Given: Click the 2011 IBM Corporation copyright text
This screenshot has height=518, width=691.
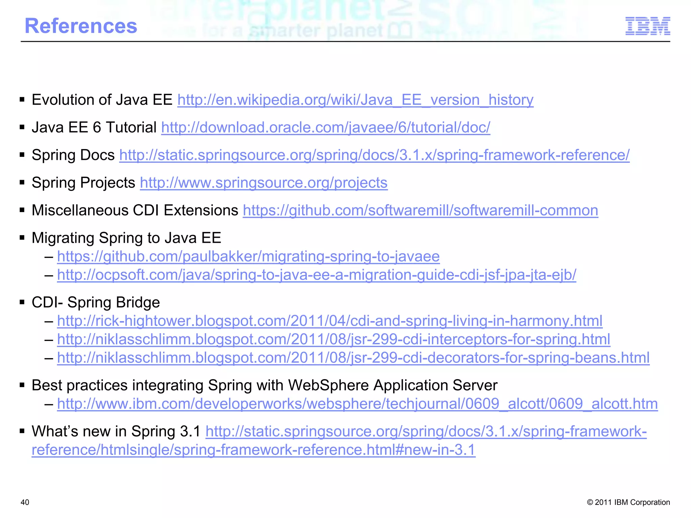Looking at the screenshot, I should tap(628, 502).
